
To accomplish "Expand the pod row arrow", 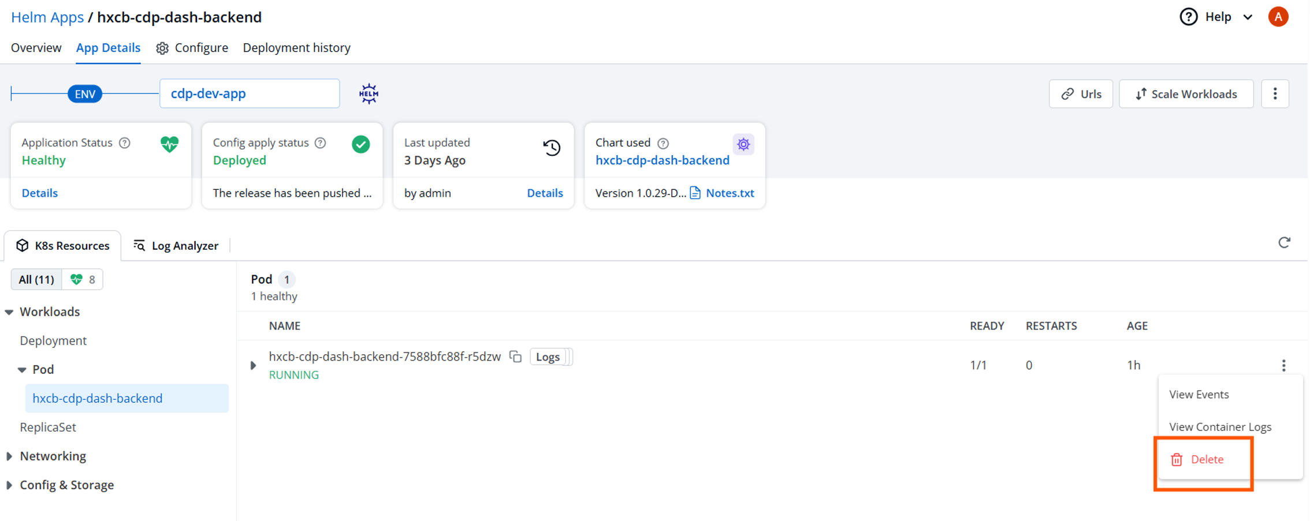I will click(253, 365).
